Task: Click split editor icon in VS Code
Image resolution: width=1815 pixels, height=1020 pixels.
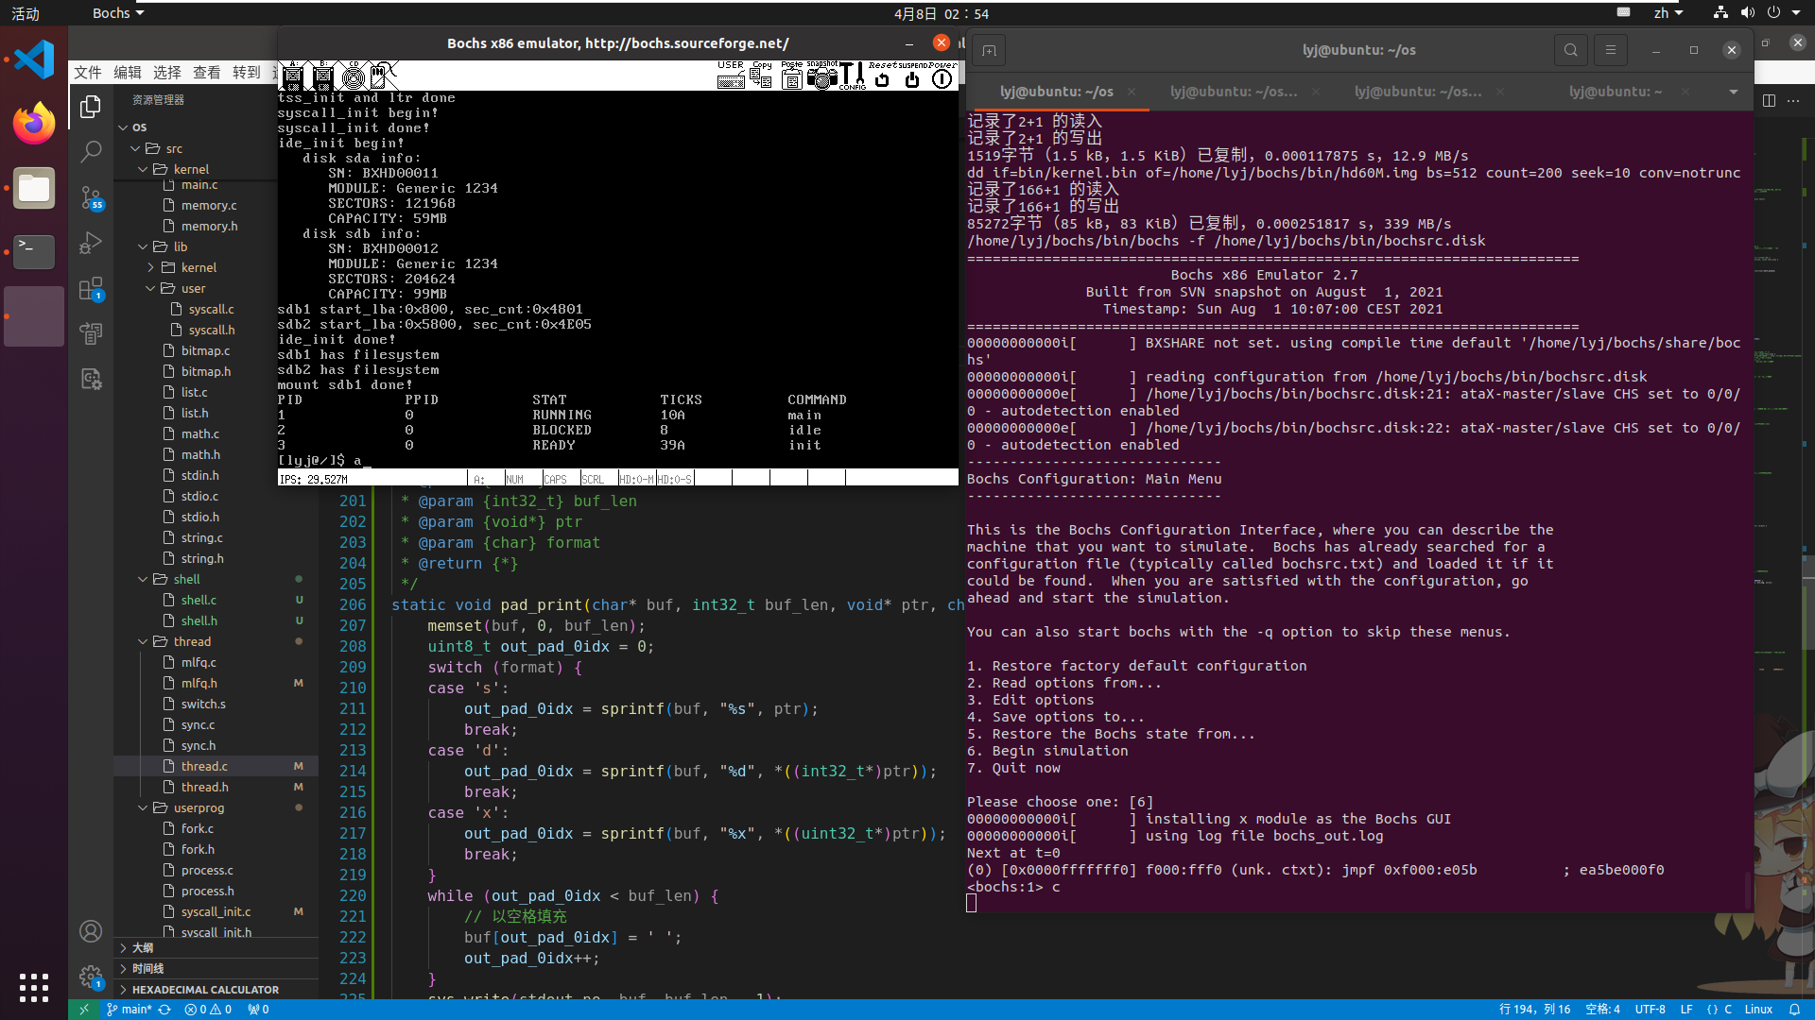Action: pos(1769,100)
